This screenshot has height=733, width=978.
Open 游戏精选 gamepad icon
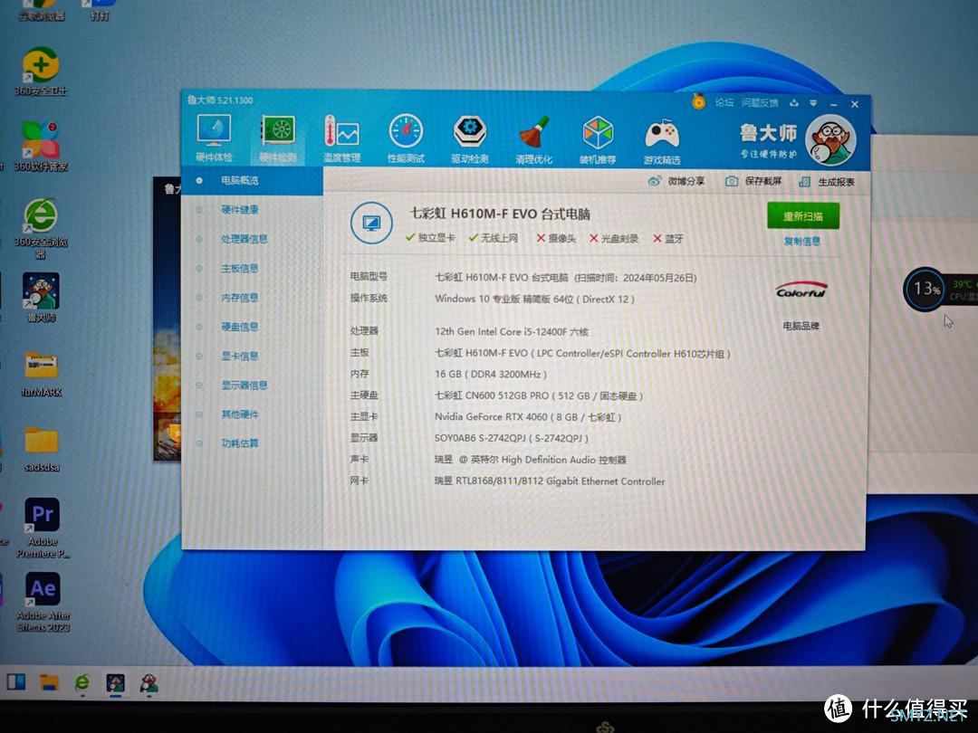point(662,140)
